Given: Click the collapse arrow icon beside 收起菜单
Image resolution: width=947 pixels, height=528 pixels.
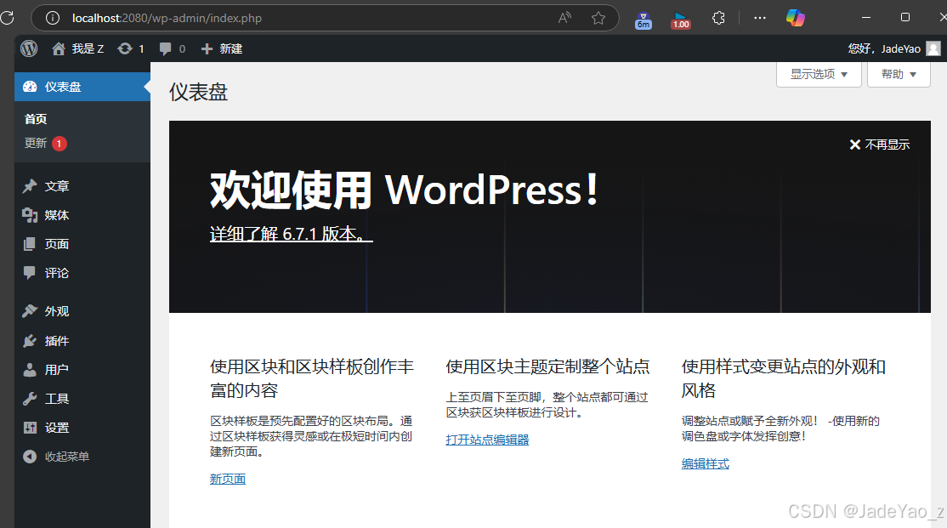Looking at the screenshot, I should tap(30, 457).
